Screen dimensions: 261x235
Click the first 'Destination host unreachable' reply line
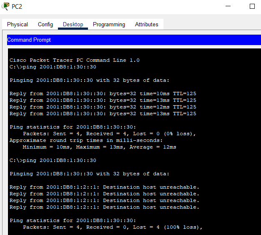[x=104, y=187]
